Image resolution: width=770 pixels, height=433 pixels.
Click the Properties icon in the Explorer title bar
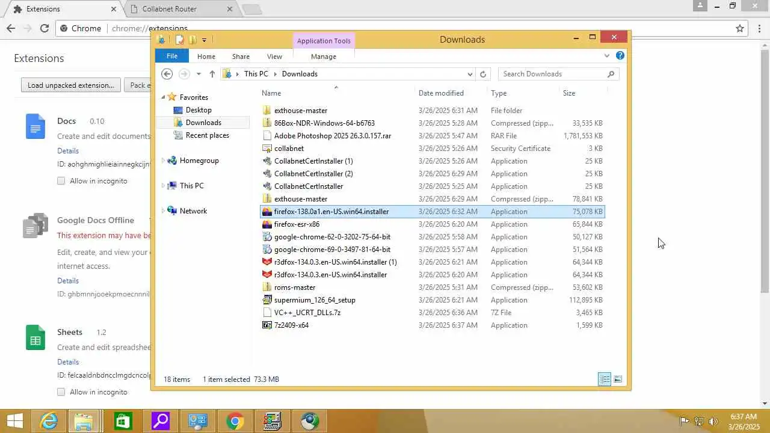(179, 40)
